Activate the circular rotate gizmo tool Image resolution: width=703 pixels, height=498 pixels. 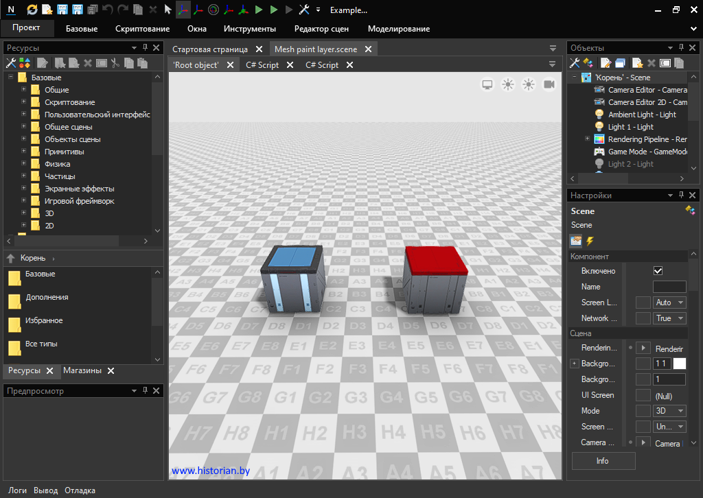click(x=214, y=10)
